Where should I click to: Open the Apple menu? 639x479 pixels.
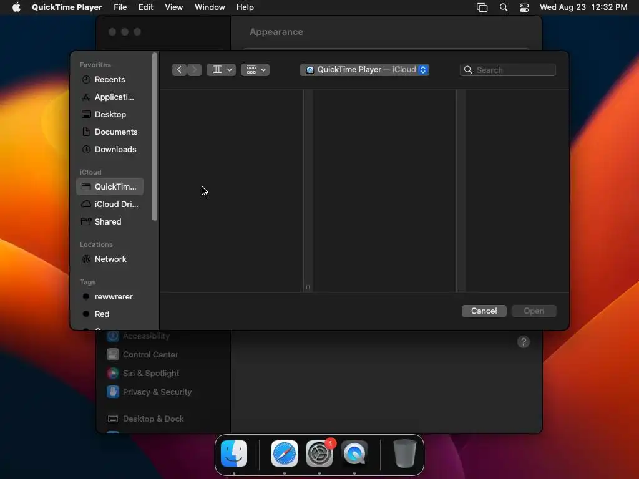coord(16,7)
